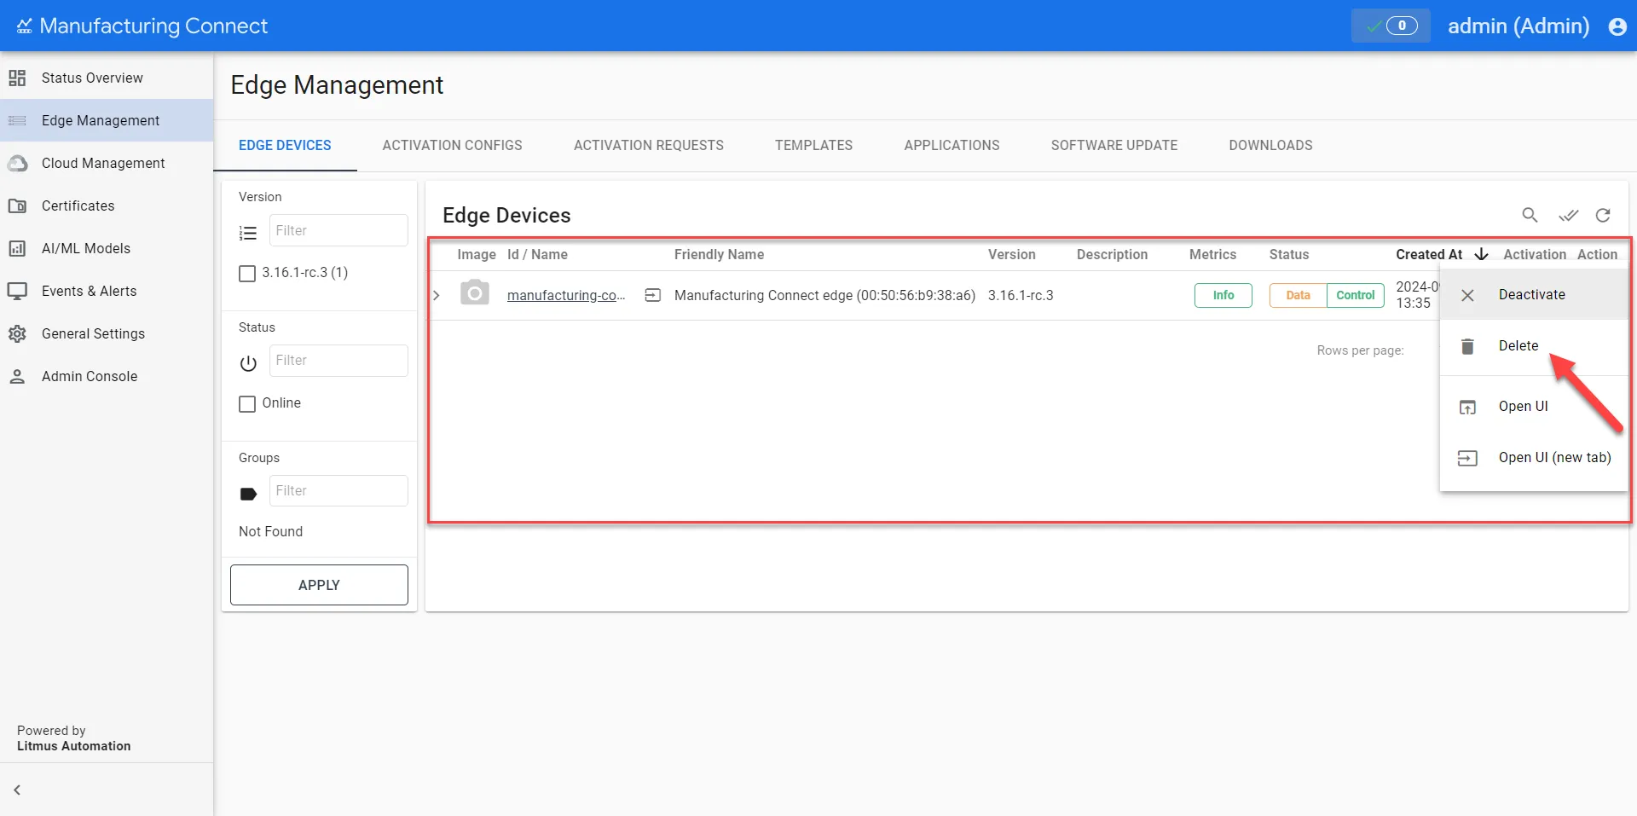1637x816 pixels.
Task: Click the Status filter power icon
Action: (248, 363)
